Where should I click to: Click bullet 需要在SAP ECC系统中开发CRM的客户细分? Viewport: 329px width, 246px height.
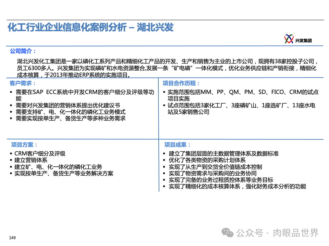pos(85,95)
